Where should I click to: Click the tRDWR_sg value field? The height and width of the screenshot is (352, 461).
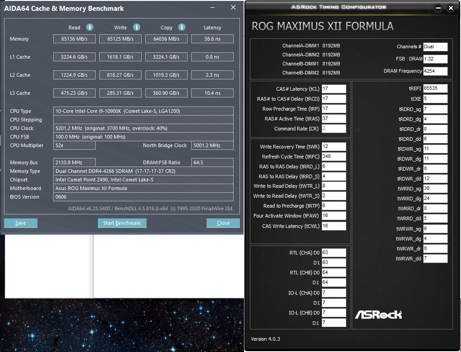[x=435, y=149]
